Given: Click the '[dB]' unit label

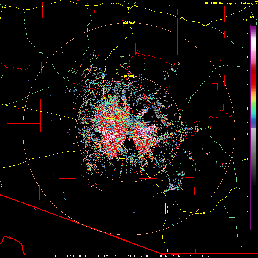Looking at the screenshot, I should [245, 20].
